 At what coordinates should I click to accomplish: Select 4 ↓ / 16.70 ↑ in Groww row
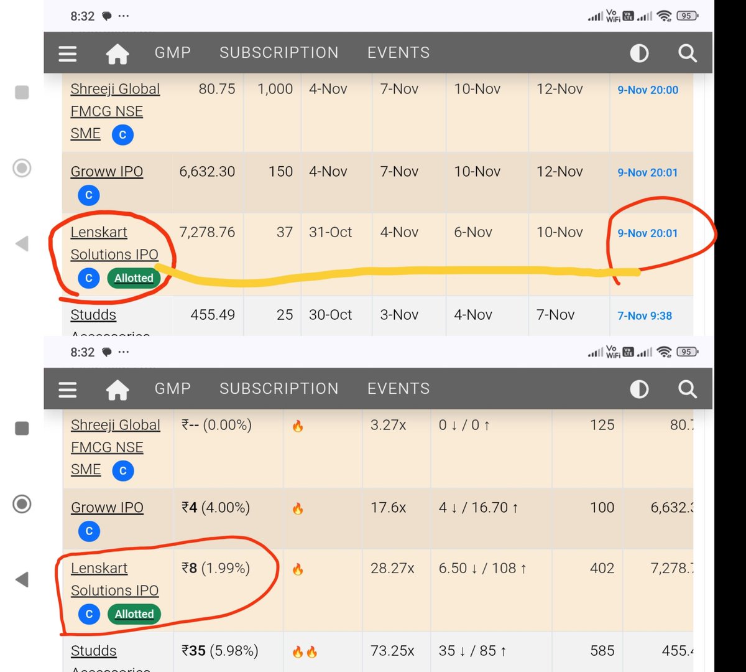(x=479, y=508)
